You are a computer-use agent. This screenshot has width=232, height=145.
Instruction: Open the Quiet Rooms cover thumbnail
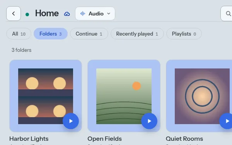[x=202, y=96]
